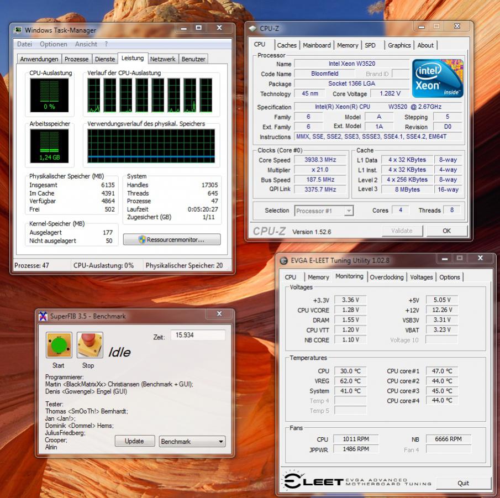Open the SPD tab in CPU-Z
This screenshot has width=500, height=498.
coord(370,45)
